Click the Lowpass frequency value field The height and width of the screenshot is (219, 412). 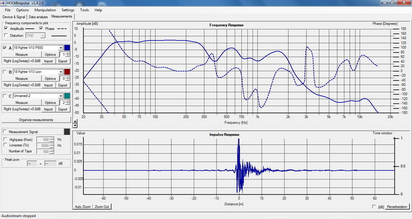(x=45, y=146)
